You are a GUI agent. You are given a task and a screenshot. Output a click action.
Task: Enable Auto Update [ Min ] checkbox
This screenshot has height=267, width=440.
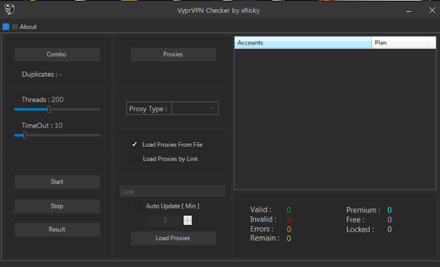tap(138, 206)
